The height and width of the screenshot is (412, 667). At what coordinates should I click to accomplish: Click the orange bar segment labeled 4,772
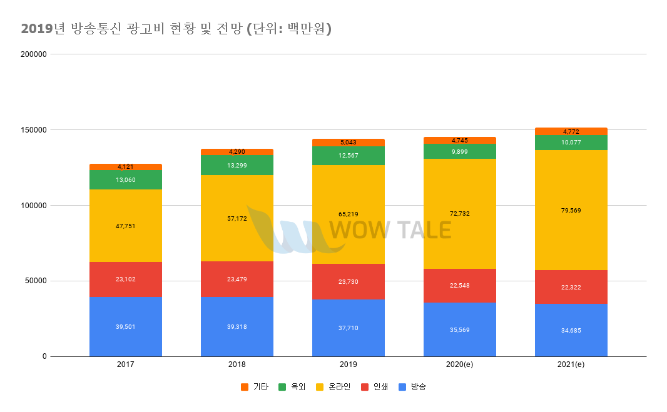point(571,131)
